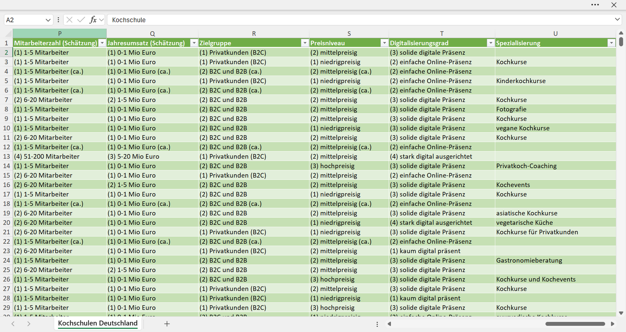Image resolution: width=626 pixels, height=332 pixels.
Task: Select cell vegane Kochkurse
Action: 555,128
